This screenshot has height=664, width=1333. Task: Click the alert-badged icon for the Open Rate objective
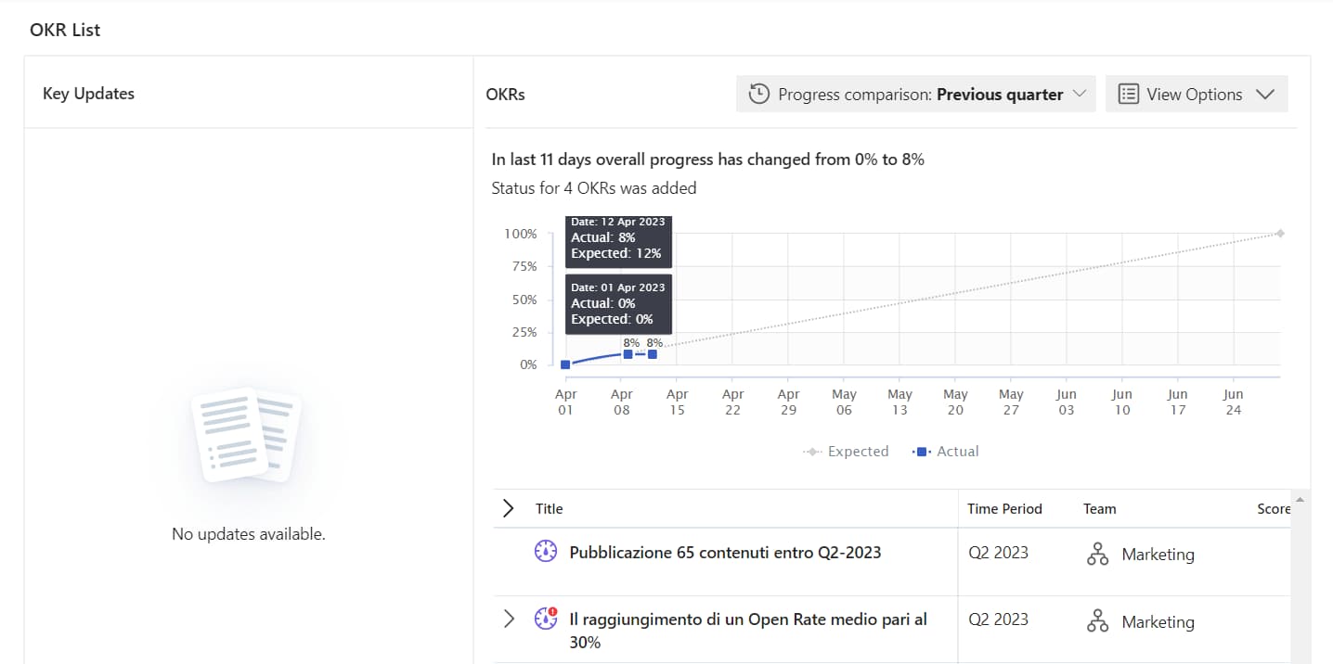546,619
